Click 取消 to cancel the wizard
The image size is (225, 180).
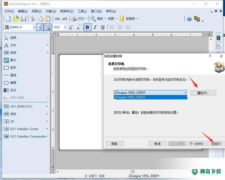coord(157,144)
